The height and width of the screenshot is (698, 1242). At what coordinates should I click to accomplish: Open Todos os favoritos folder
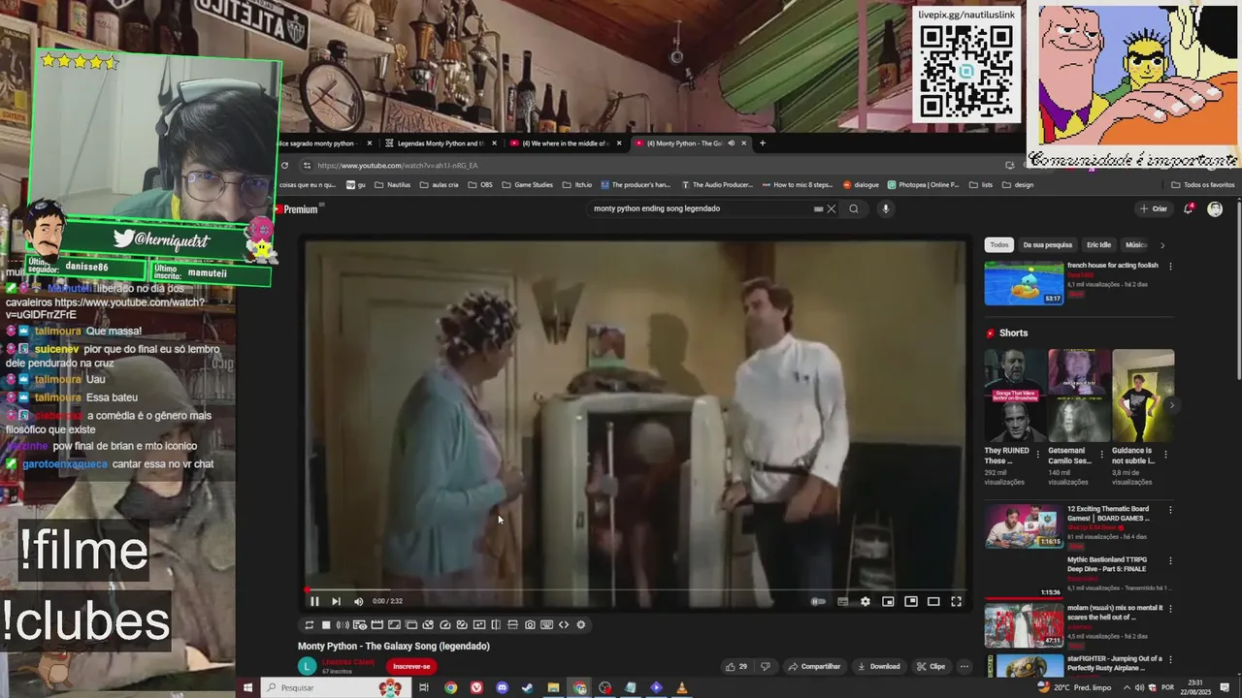(x=1203, y=184)
